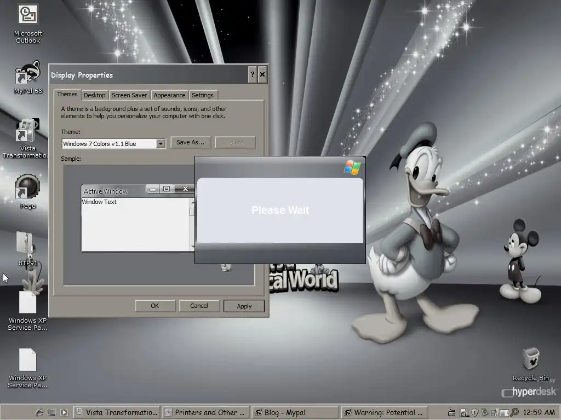561x420 pixels.
Task: Switch to the Themes tab
Action: [67, 94]
